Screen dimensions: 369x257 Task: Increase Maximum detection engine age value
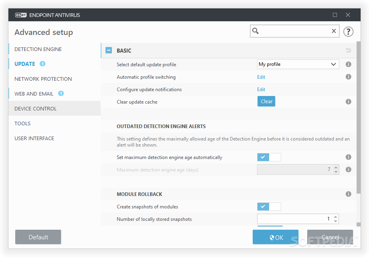click(336, 167)
